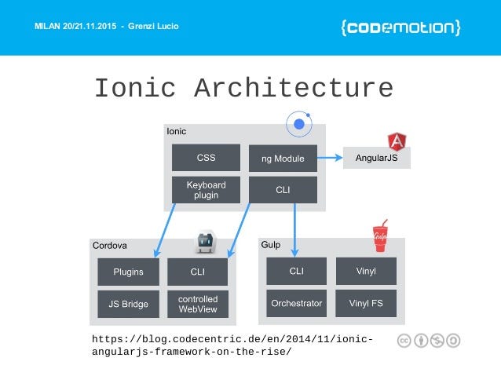The height and width of the screenshot is (376, 501).
Task: Click the AngularJS box
Action: point(377,158)
